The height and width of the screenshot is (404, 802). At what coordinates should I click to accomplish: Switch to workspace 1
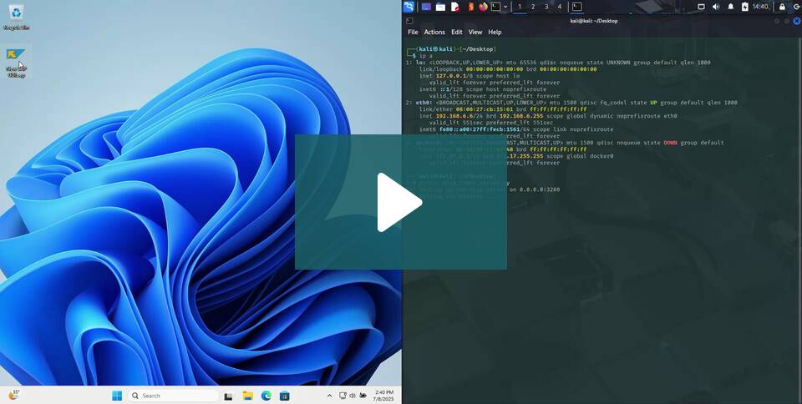pos(520,7)
